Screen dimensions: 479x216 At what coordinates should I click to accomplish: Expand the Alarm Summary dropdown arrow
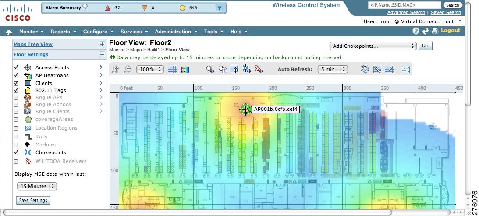pyautogui.click(x=219, y=8)
